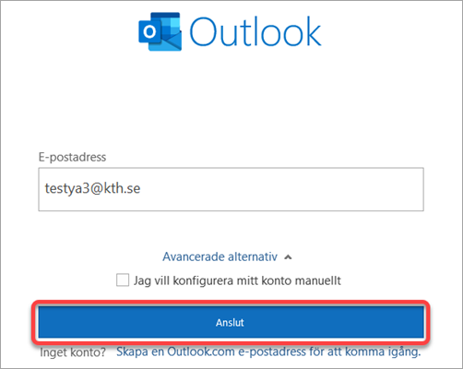
Task: Click the Inget konto? text
Action: (73, 352)
